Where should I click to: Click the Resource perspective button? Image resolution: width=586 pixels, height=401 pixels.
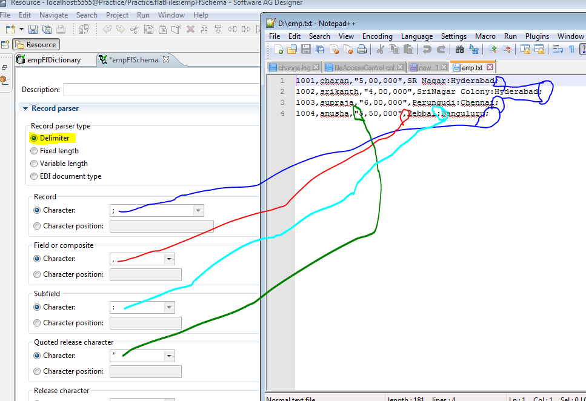[x=35, y=44]
